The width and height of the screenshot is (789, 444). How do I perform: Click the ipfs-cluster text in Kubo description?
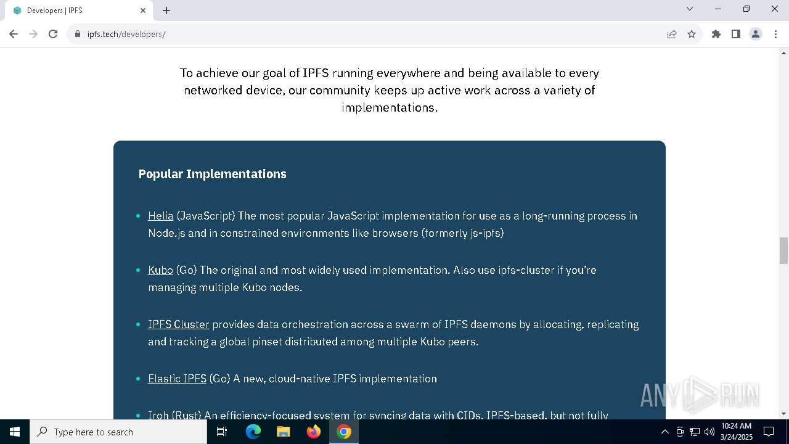point(526,270)
